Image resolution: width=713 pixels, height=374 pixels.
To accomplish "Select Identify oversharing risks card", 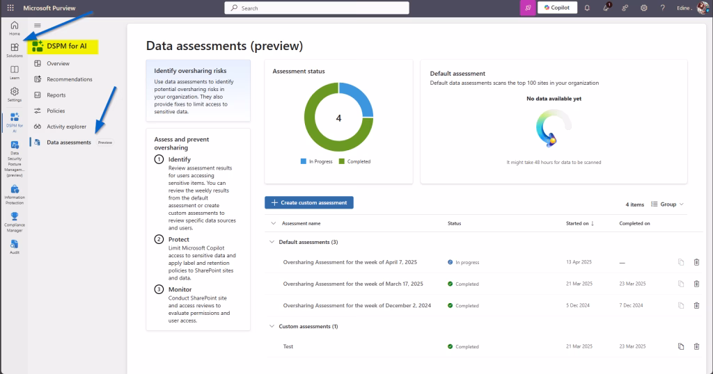I will [198, 90].
